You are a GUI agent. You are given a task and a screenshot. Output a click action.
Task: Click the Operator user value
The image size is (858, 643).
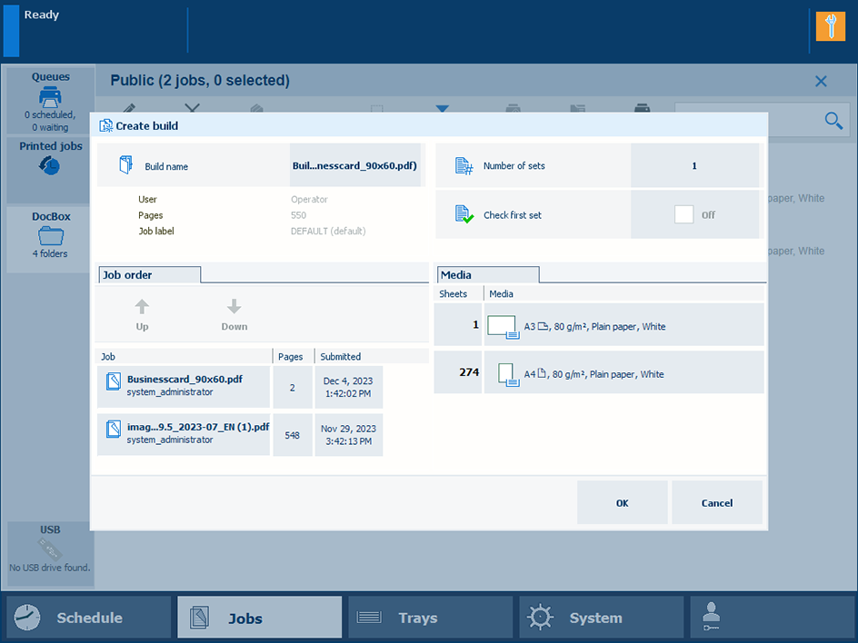(309, 200)
